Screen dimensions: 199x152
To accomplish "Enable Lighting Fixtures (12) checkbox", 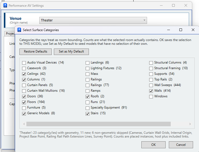I will click(x=88, y=68).
